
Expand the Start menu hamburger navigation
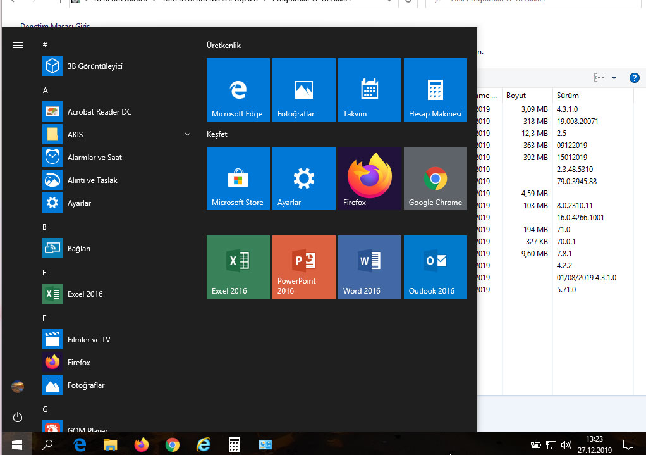click(18, 46)
